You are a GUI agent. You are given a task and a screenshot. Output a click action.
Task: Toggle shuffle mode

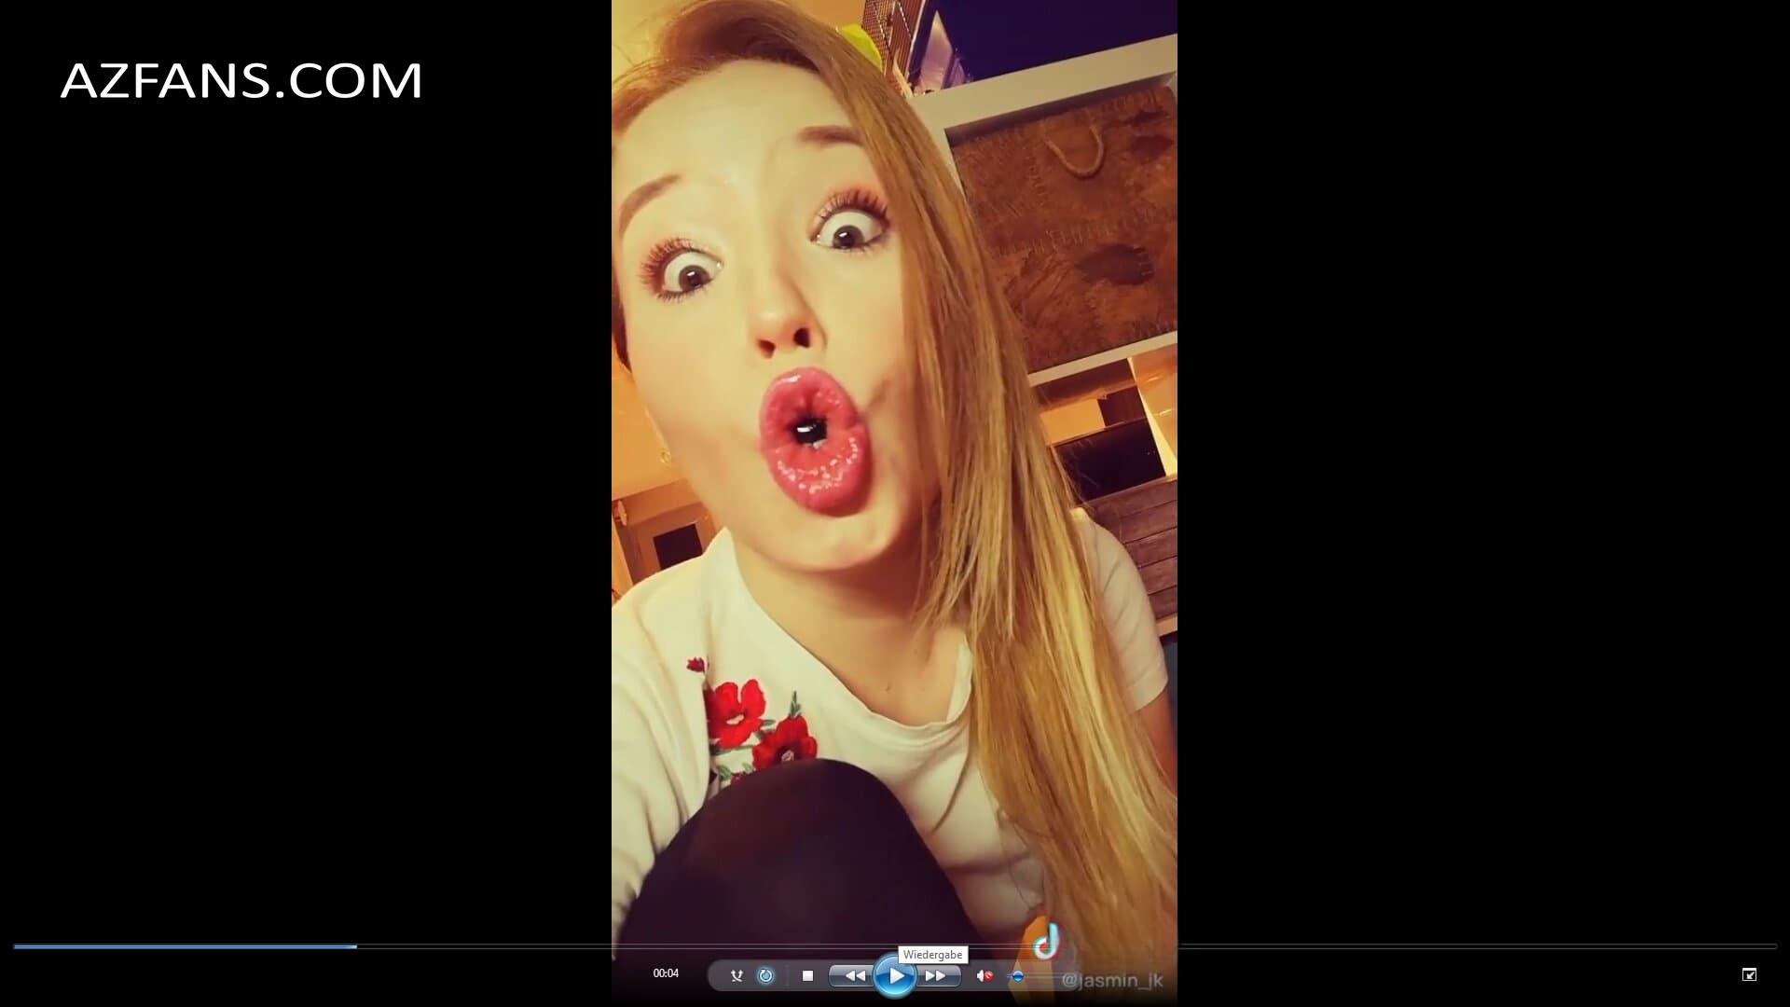coord(737,976)
